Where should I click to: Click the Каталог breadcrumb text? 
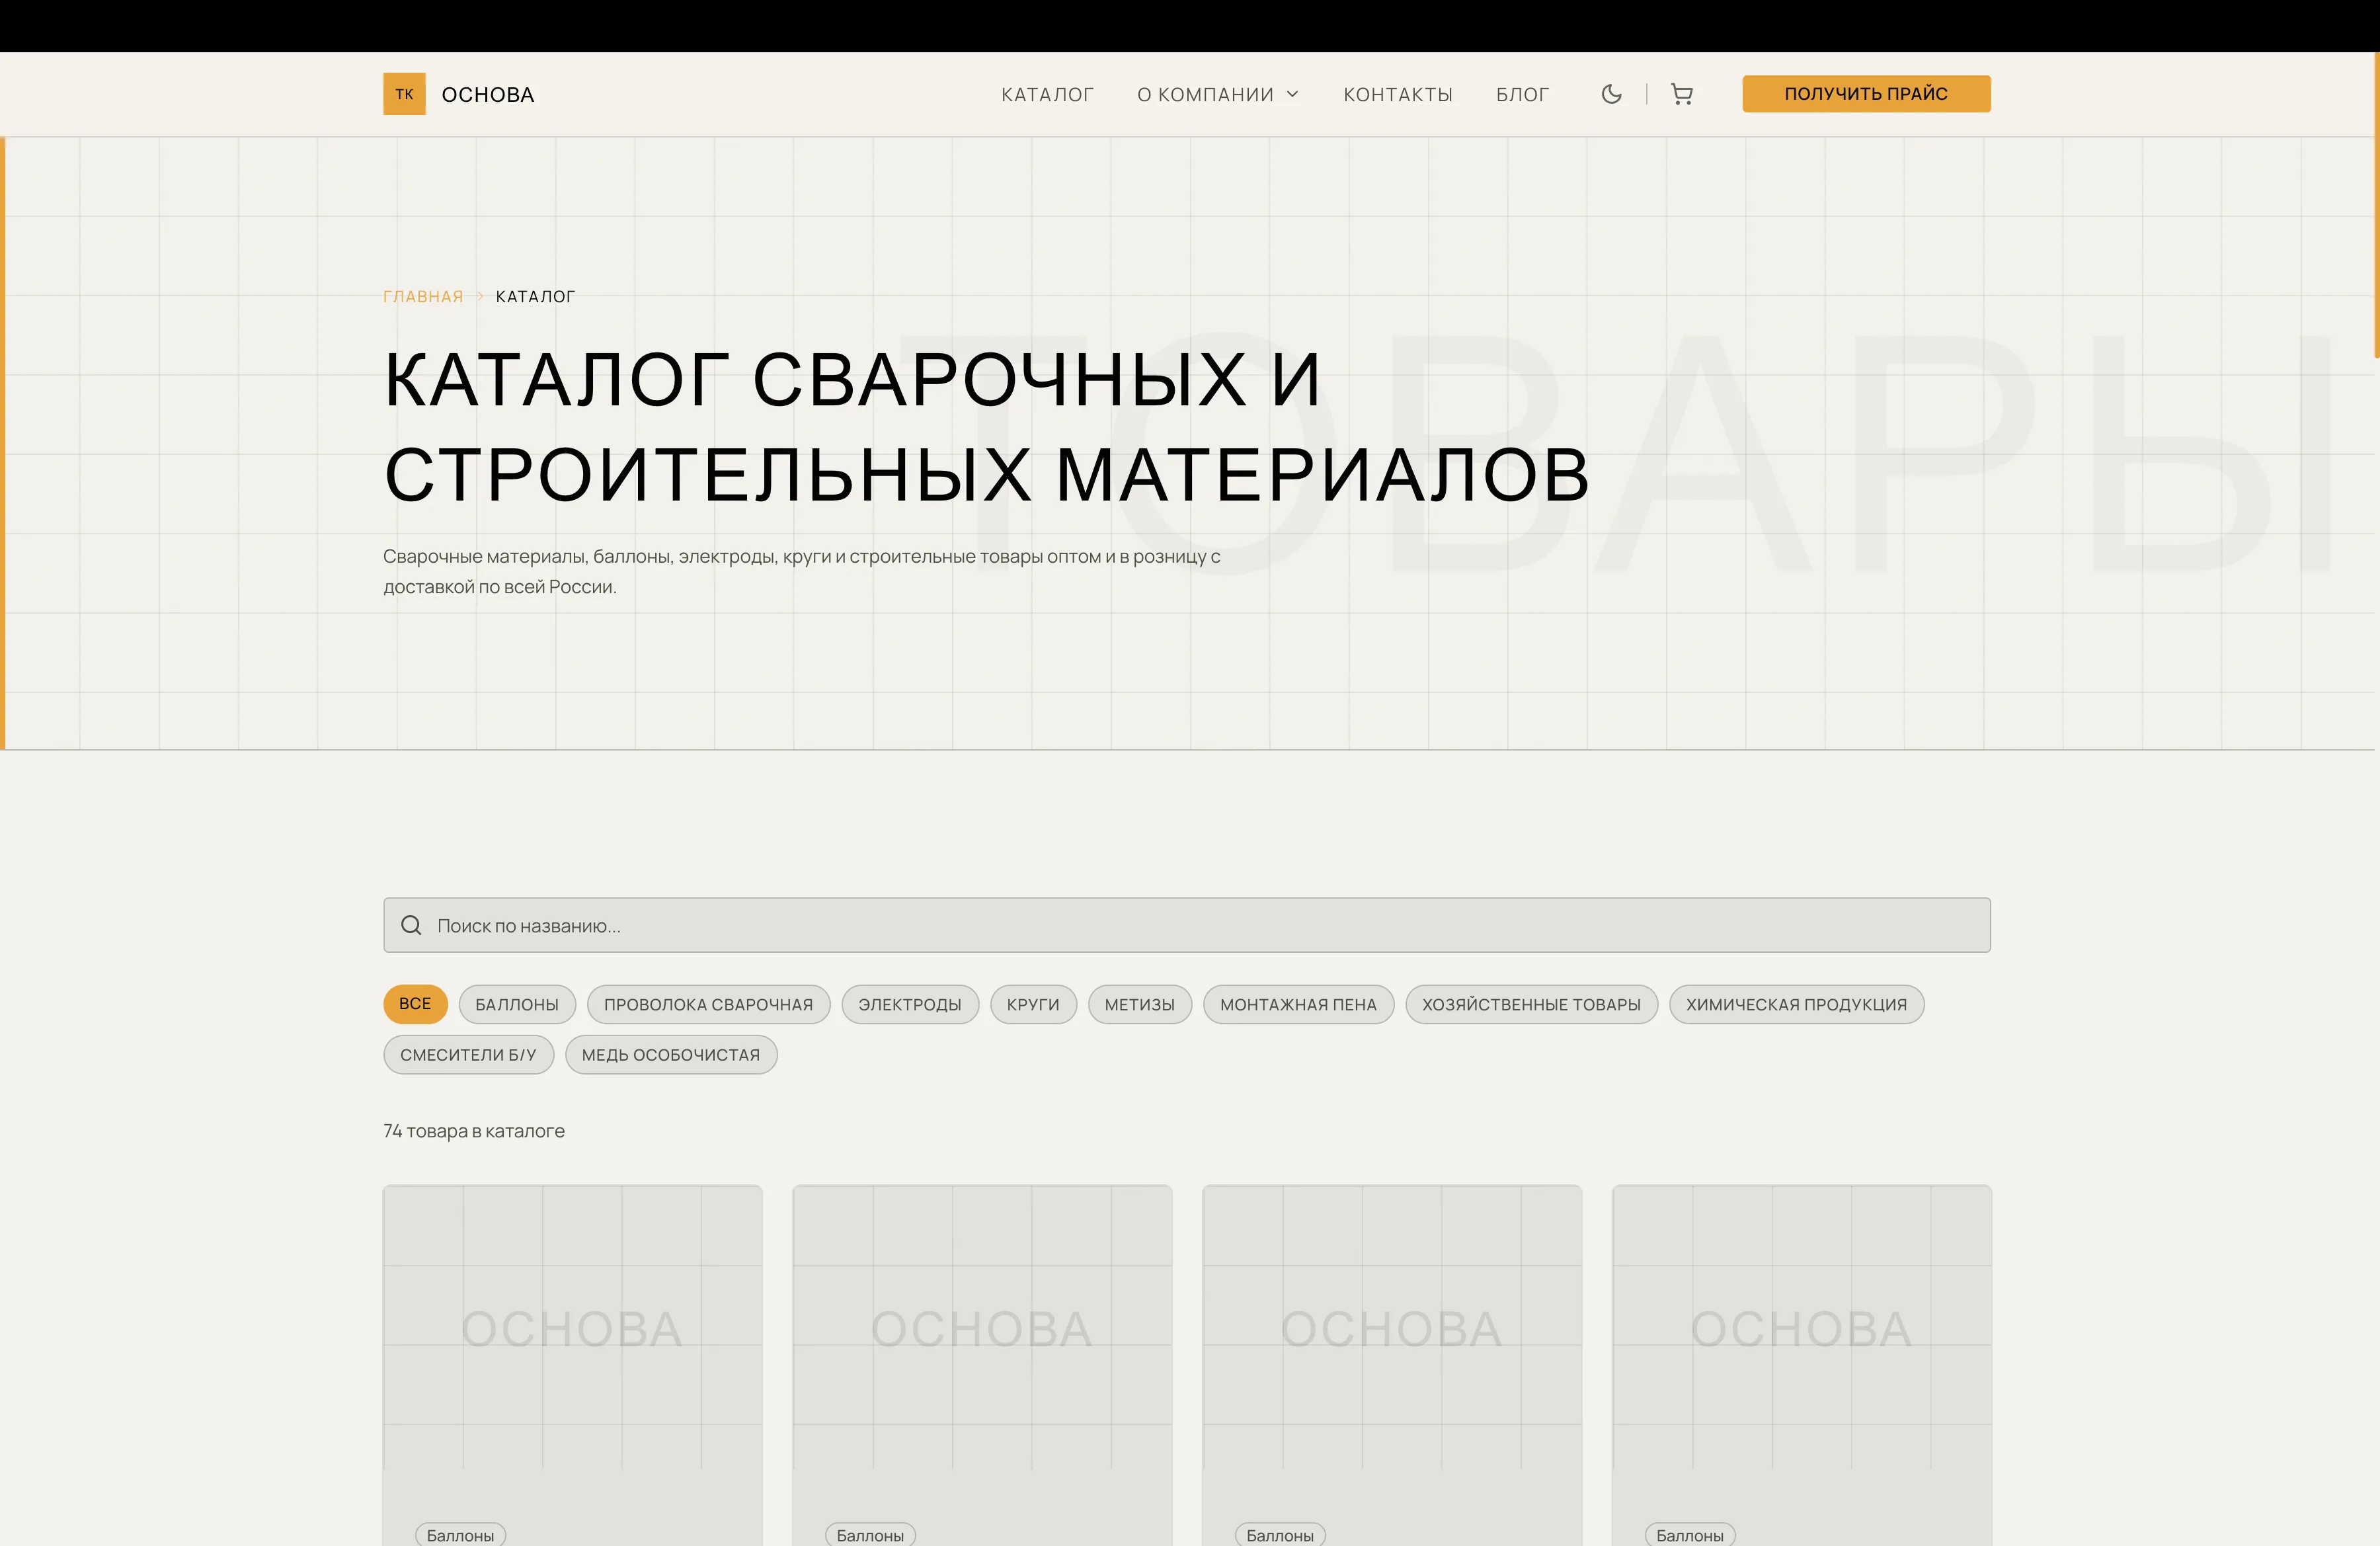pyautogui.click(x=535, y=296)
